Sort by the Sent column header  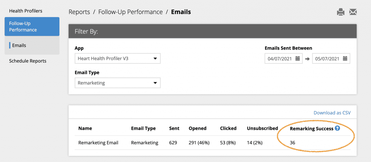tap(174, 128)
